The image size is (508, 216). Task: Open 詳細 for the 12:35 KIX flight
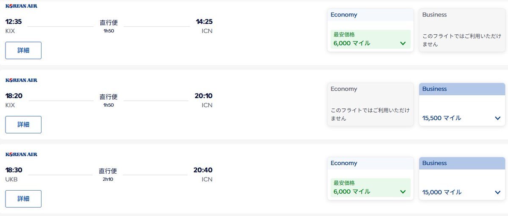click(23, 50)
